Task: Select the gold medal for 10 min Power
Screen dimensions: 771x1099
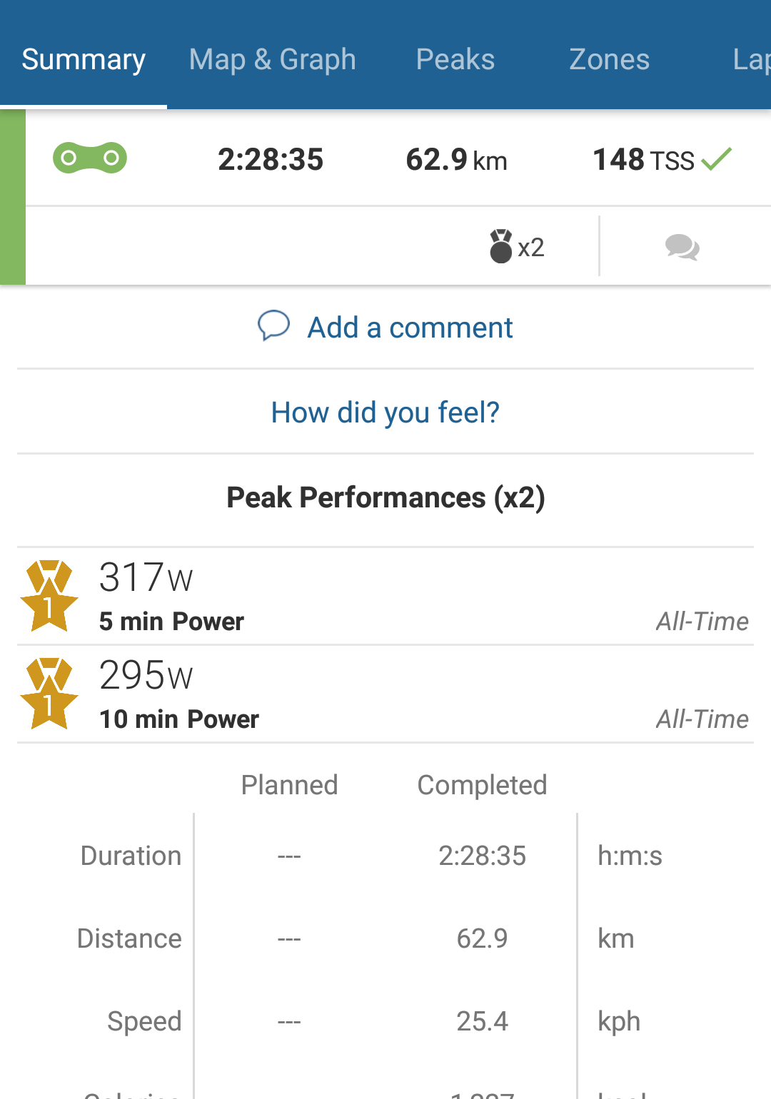Action: pyautogui.click(x=49, y=694)
